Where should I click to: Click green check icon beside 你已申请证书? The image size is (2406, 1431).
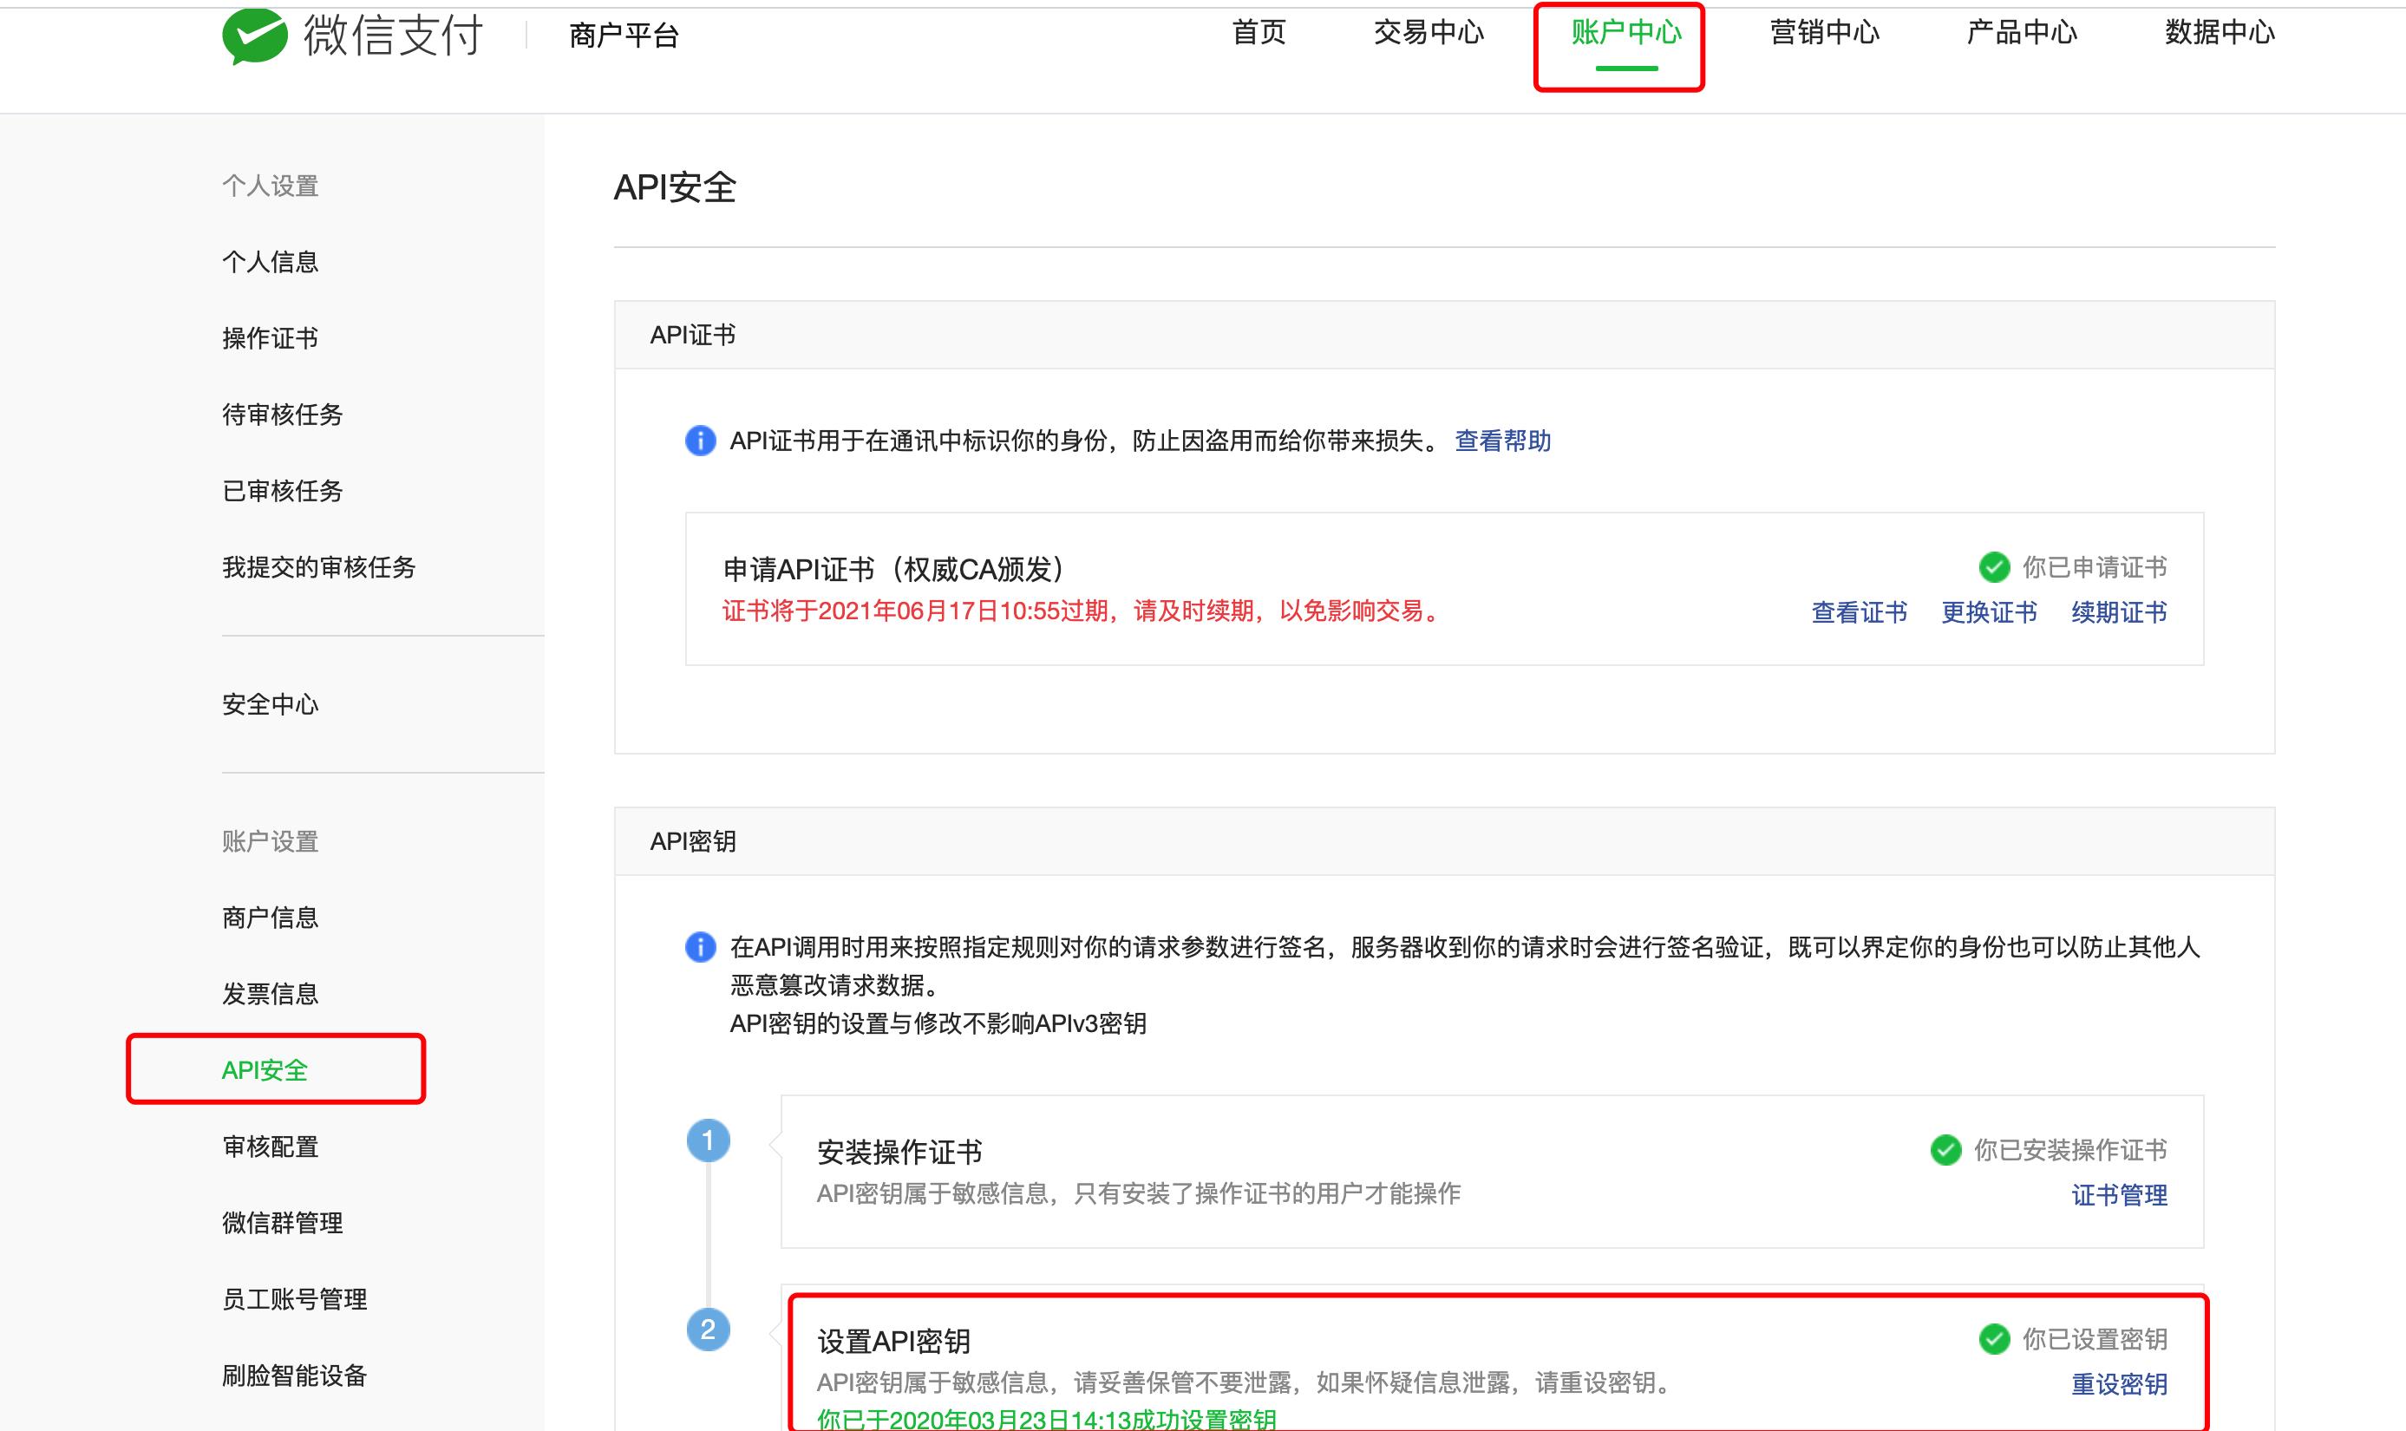click(1993, 567)
